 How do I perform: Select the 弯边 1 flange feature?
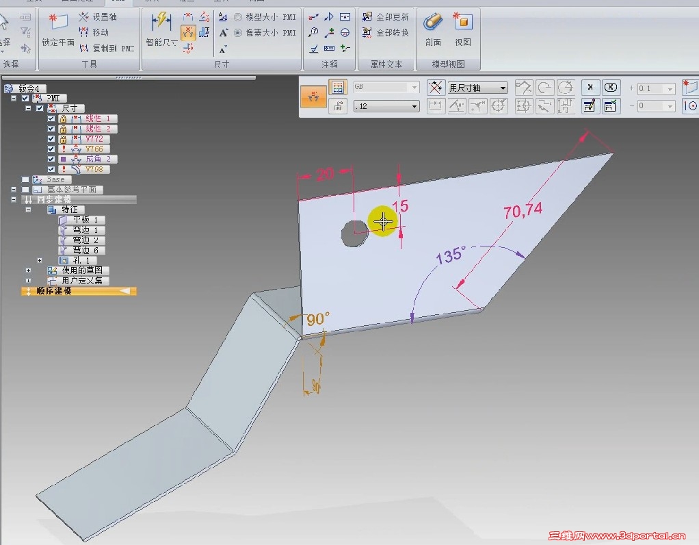click(81, 230)
